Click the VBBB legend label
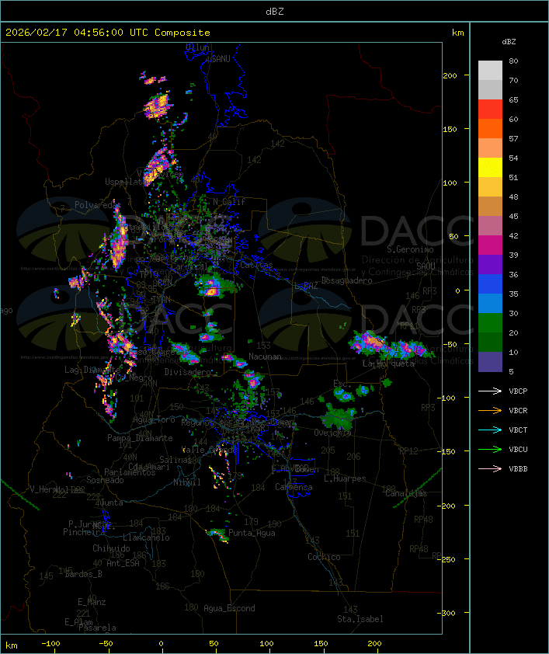 click(518, 469)
